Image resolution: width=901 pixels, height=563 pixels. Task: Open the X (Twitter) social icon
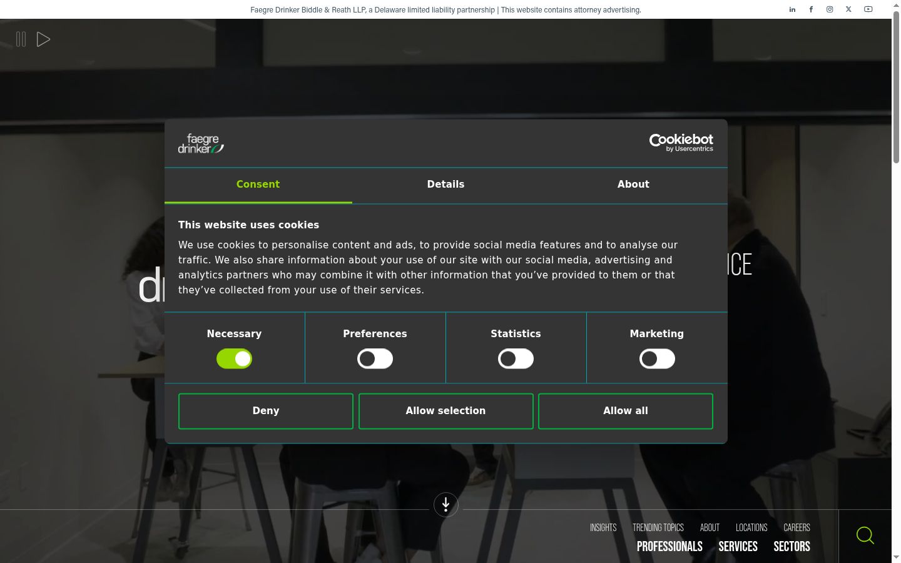point(848,9)
